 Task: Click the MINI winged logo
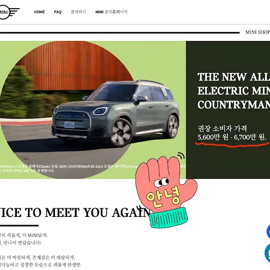click(9, 12)
